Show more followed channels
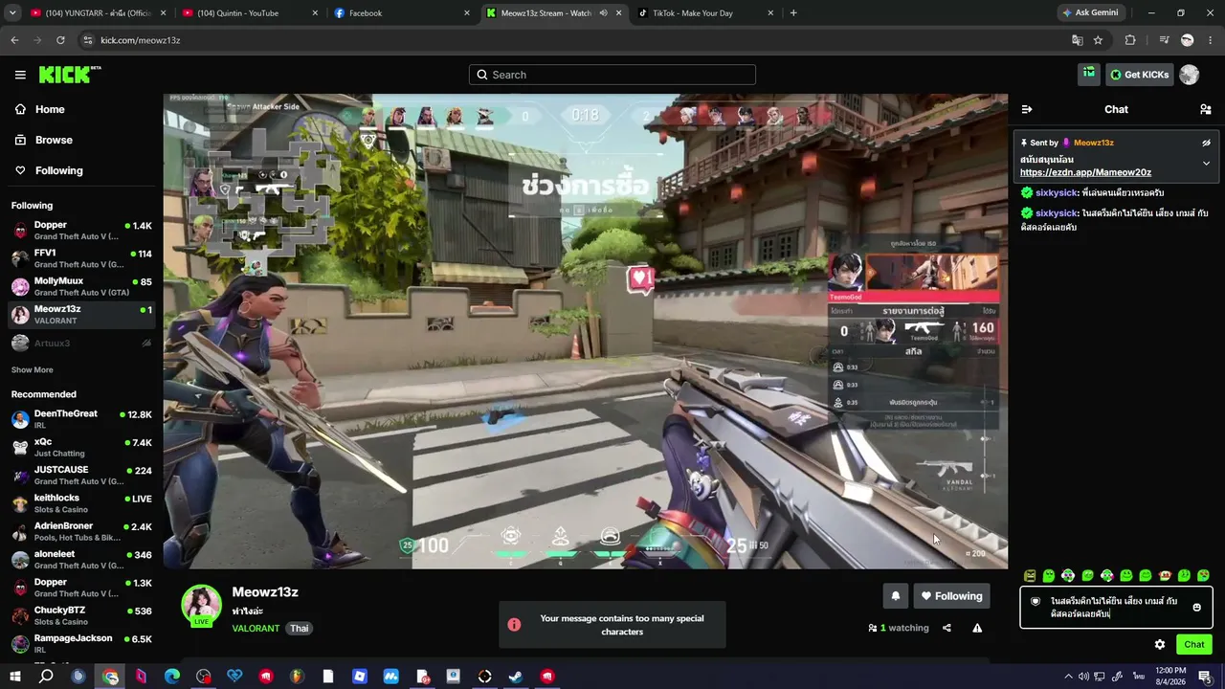 point(33,369)
